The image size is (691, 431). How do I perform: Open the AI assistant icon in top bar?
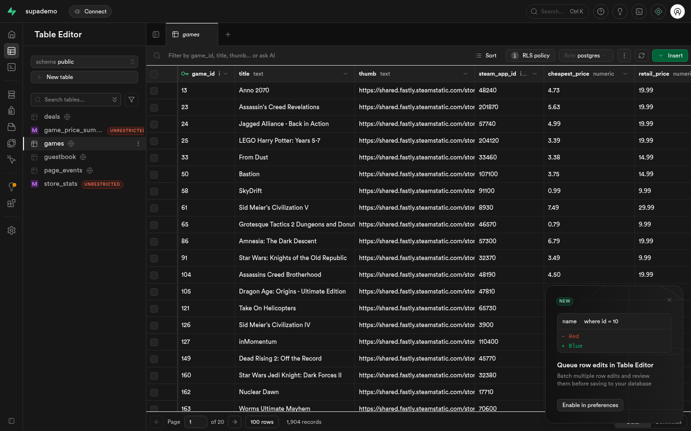(658, 11)
